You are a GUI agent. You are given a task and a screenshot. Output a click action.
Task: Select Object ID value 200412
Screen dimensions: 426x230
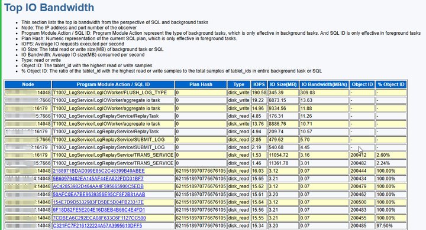pos(359,155)
